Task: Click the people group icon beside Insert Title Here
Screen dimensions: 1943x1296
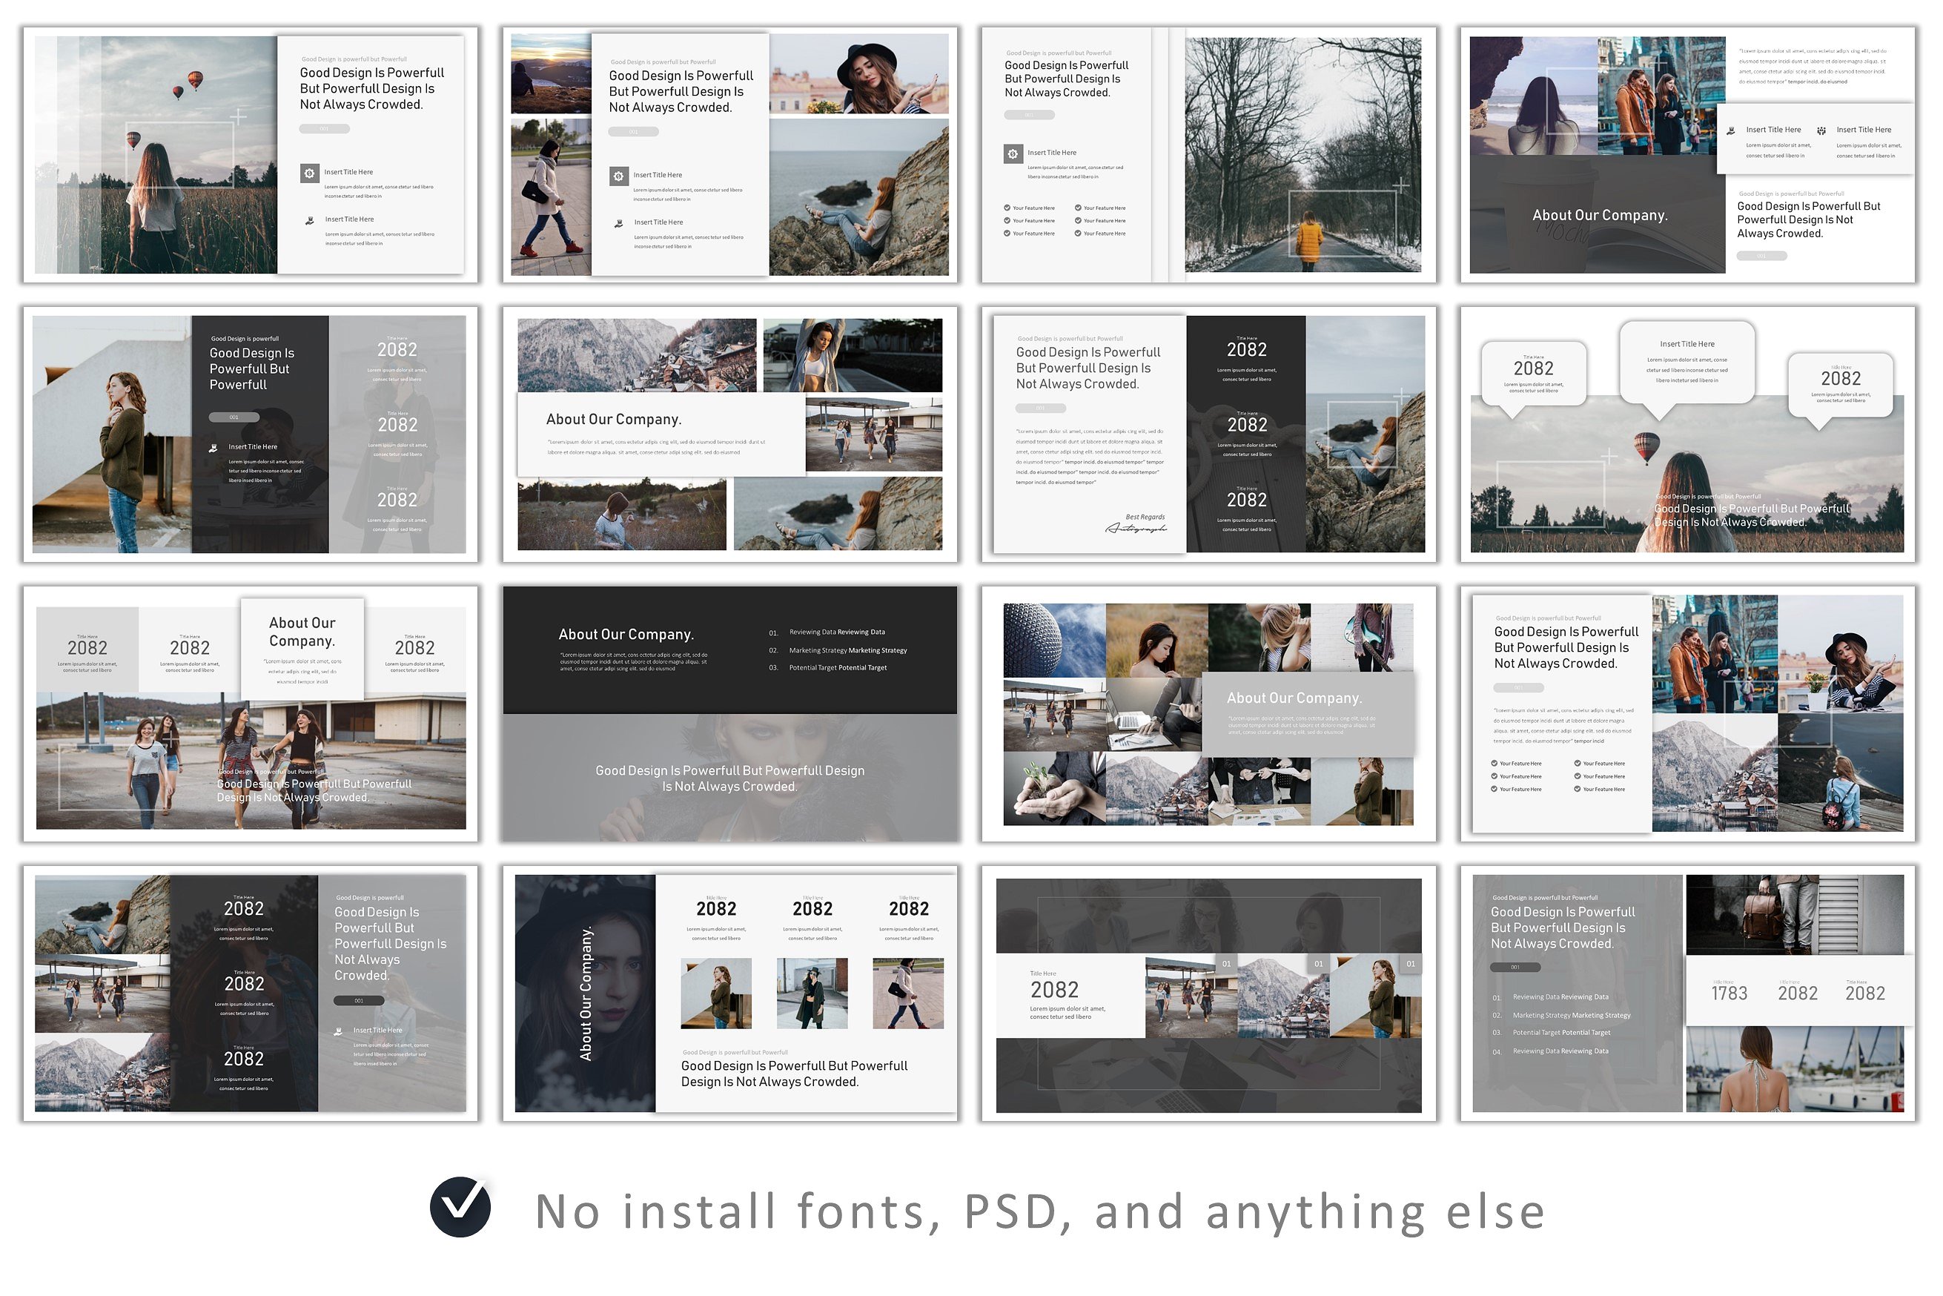Action: point(1821,130)
